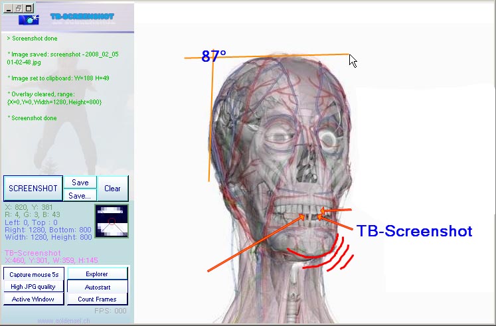This screenshot has width=496, height=326.
Task: Click the magnifier pixel preview thumbnail
Action: [x=112, y=221]
